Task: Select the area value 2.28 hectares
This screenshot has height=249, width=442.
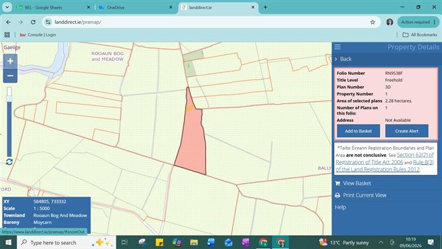Action: [x=398, y=101]
